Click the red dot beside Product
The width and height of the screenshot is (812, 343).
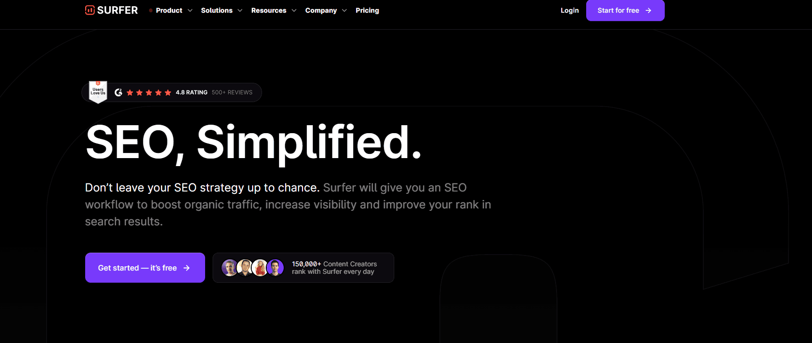click(151, 10)
